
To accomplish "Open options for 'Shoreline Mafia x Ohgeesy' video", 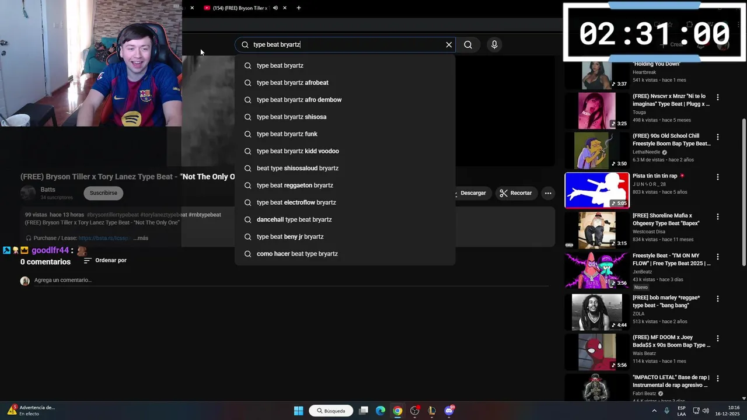I will 718,217.
